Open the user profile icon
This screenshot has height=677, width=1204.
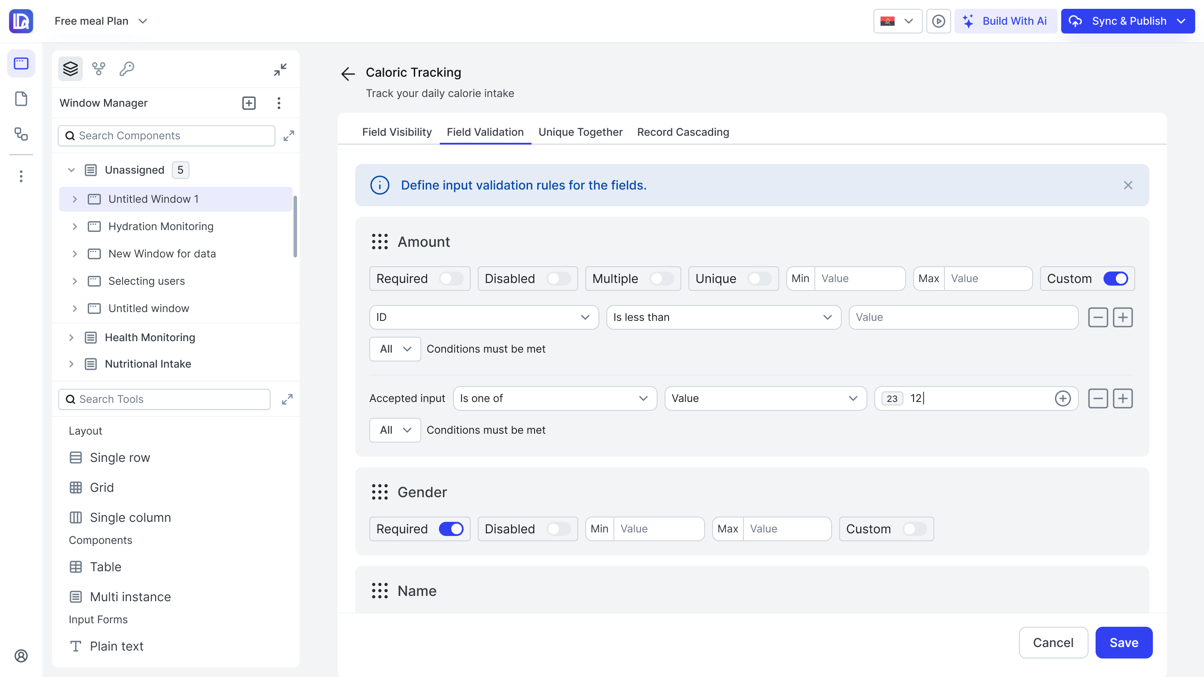click(21, 655)
